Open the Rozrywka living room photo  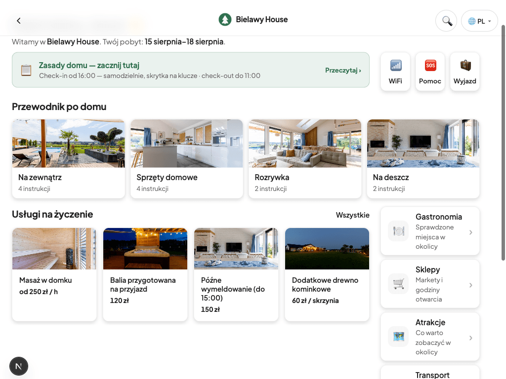pos(305,144)
